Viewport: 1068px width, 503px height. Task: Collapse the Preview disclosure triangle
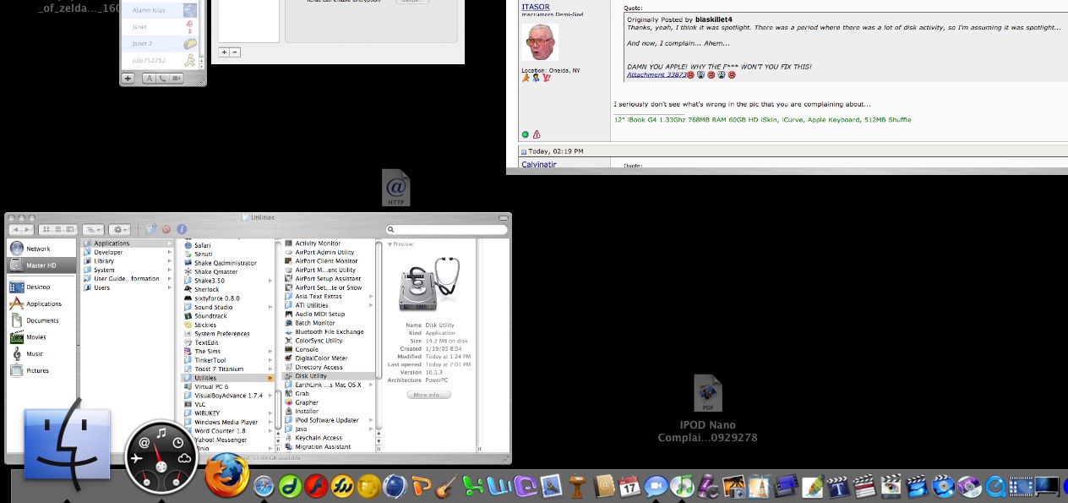390,244
